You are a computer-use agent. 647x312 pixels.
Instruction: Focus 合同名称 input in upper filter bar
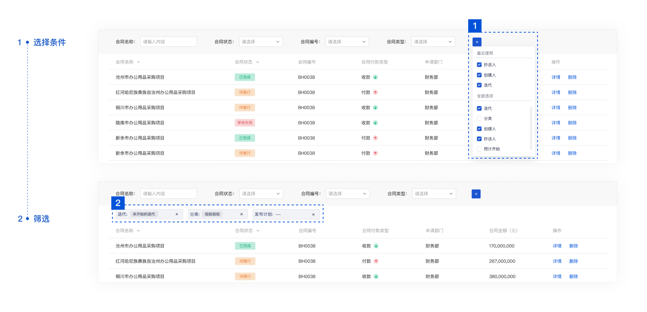168,42
